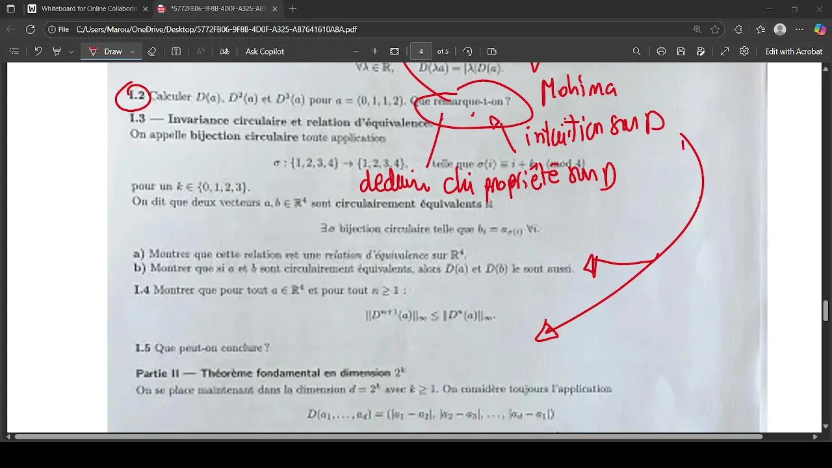This screenshot has height=468, width=832.
Task: View File site information badge
Action: (x=58, y=29)
